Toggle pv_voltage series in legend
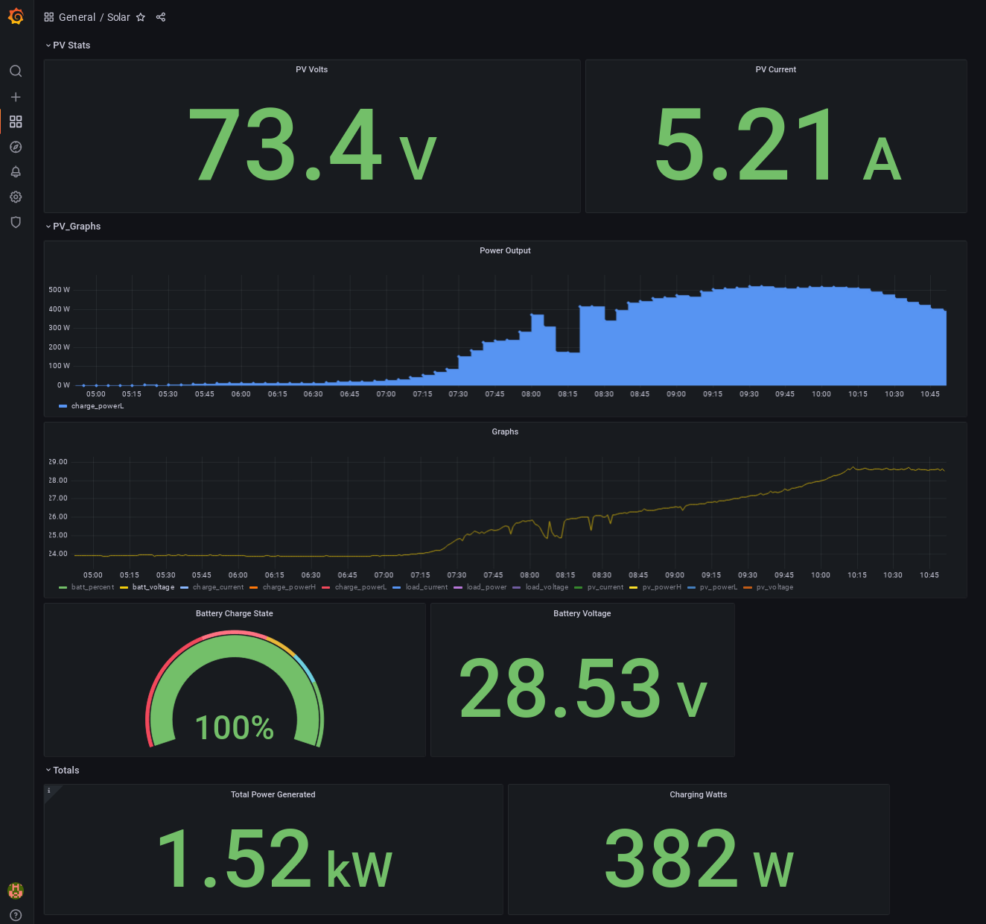 [775, 587]
